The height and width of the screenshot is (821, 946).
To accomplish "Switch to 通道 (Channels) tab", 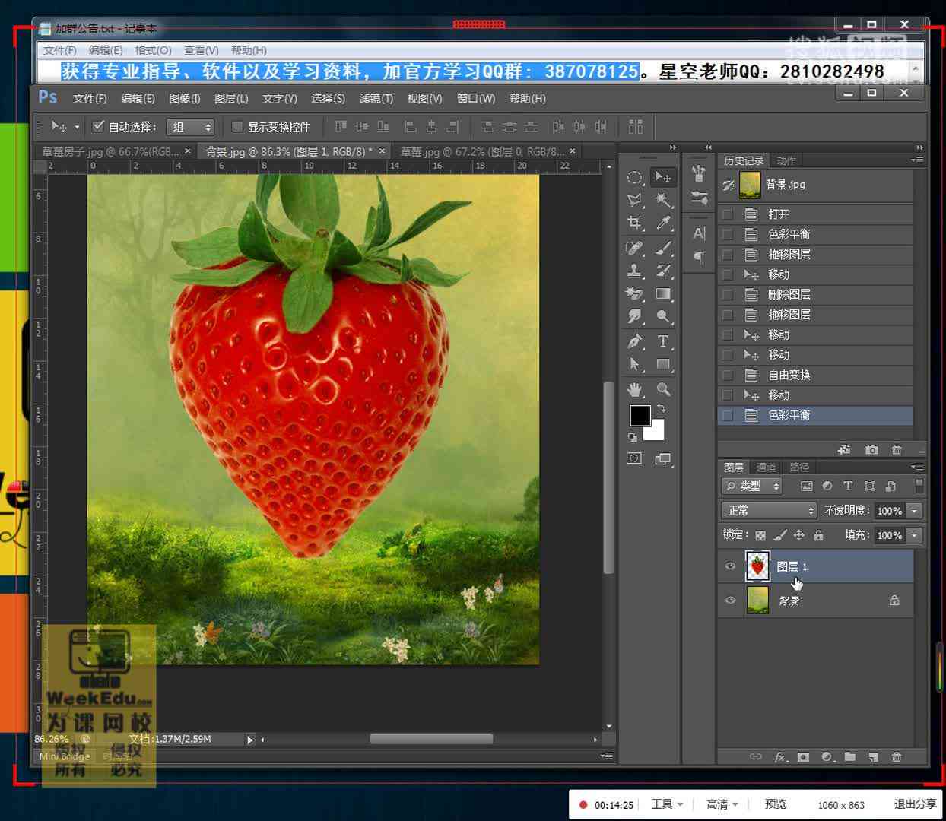I will [766, 467].
